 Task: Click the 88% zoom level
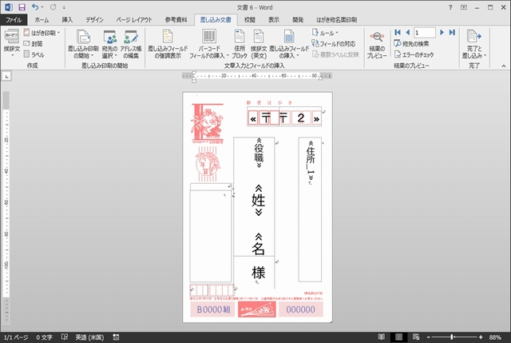(495, 337)
